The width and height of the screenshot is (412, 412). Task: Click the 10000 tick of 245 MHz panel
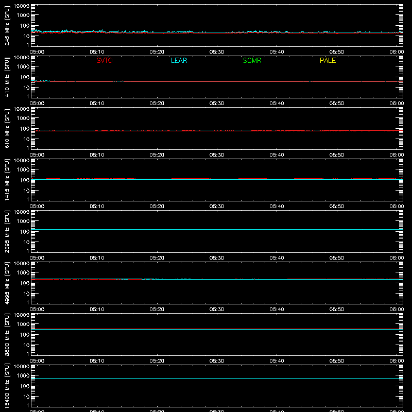pyautogui.click(x=22, y=6)
